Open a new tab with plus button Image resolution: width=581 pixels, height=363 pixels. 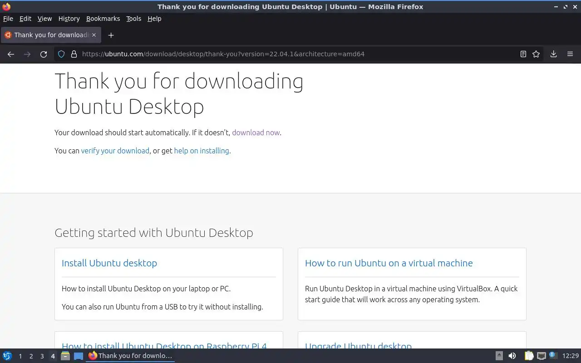click(111, 35)
